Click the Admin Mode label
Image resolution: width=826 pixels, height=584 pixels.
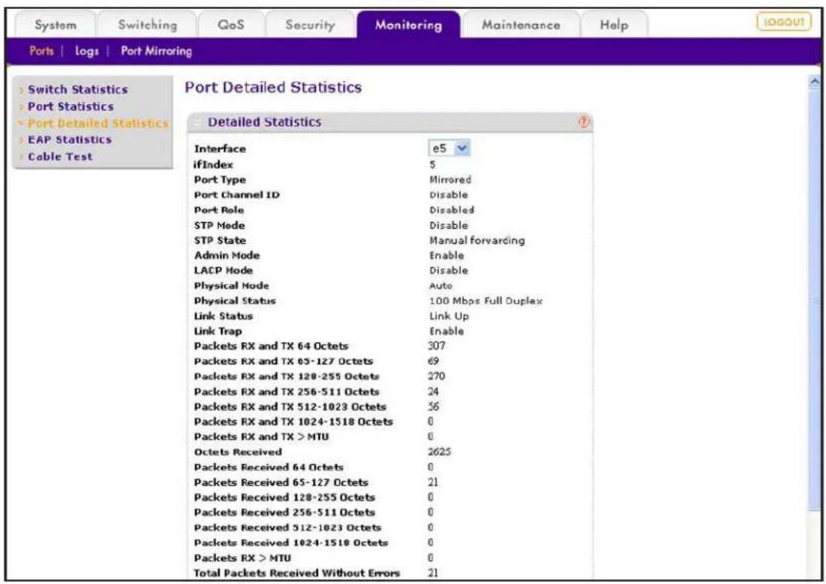(226, 256)
